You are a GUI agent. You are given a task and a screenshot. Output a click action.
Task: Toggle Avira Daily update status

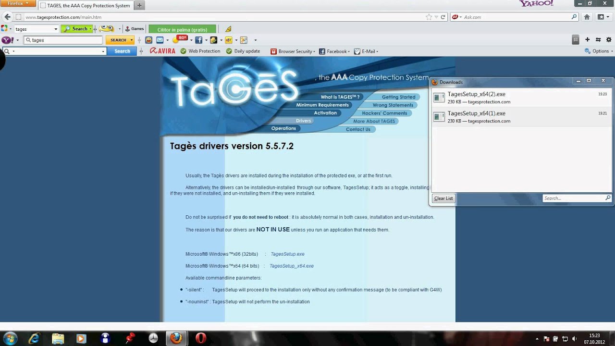243,51
